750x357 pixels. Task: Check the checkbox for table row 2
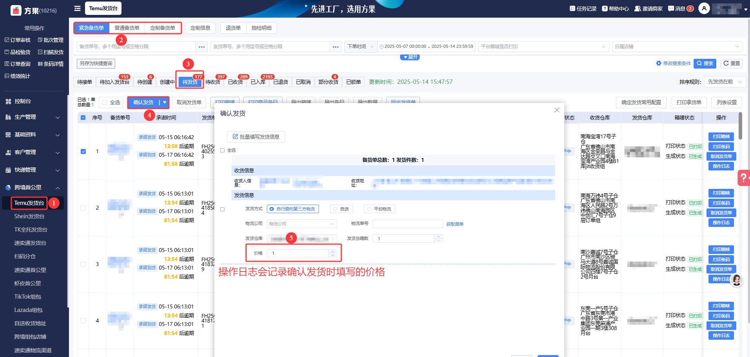tap(83, 208)
